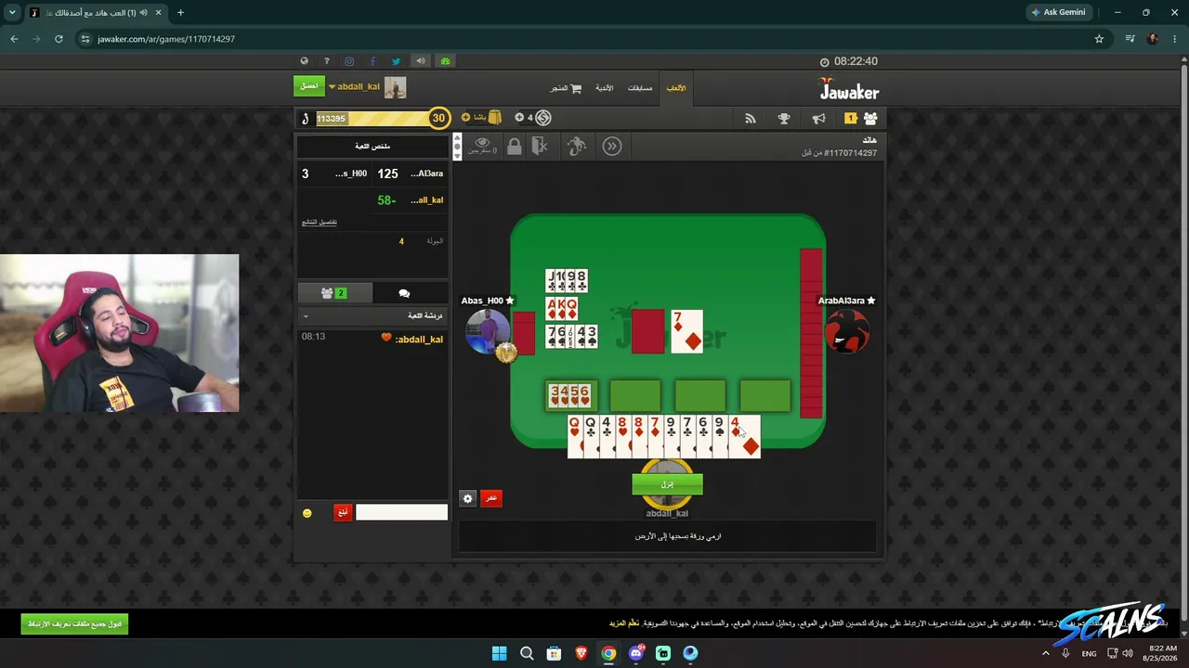
Task: Click the green speedometer connection icon
Action: 445,61
